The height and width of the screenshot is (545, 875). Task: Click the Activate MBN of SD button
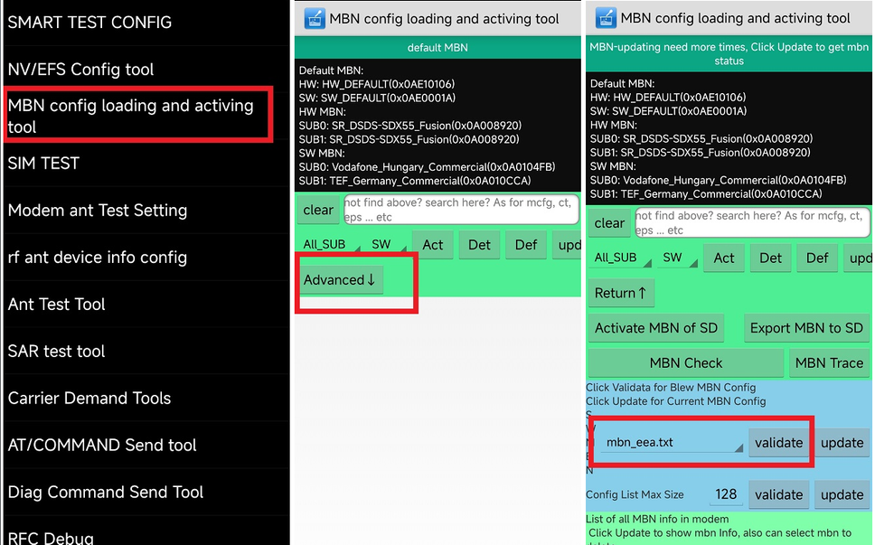coord(656,328)
